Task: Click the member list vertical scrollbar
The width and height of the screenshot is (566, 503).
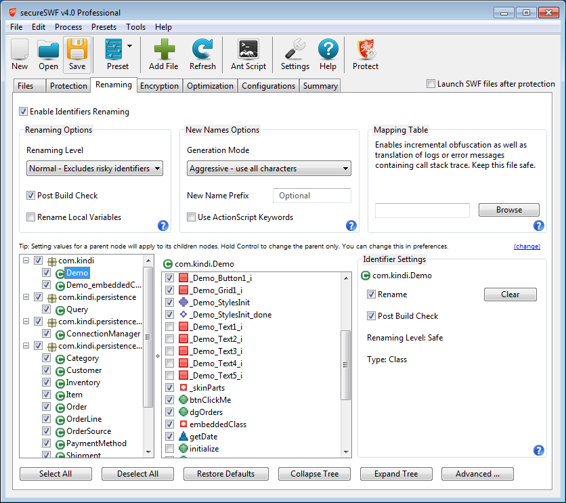Action: pyautogui.click(x=346, y=366)
